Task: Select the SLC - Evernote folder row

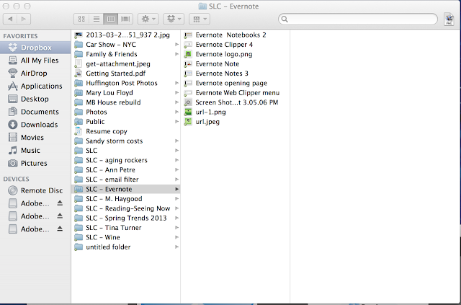Action: (125, 189)
